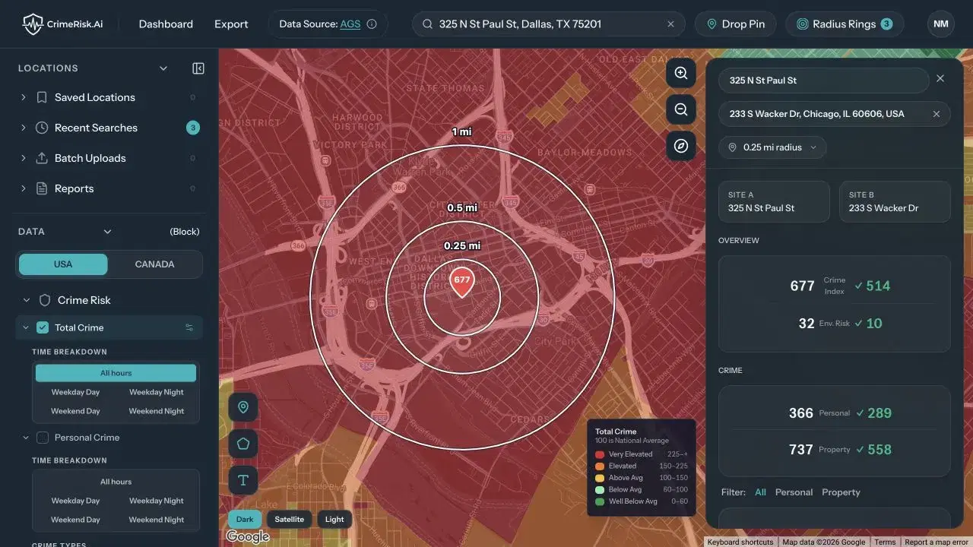This screenshot has width=973, height=547.
Task: Open the 0.25 mi radius dropdown
Action: (x=772, y=147)
